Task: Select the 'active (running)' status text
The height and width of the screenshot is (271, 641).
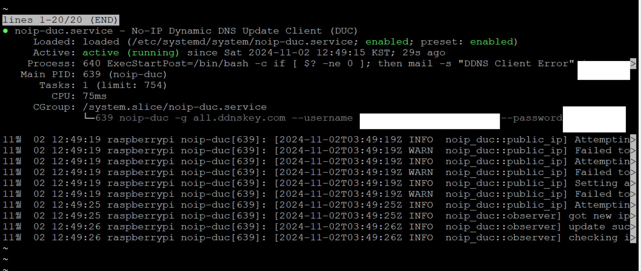Action: click(x=131, y=53)
